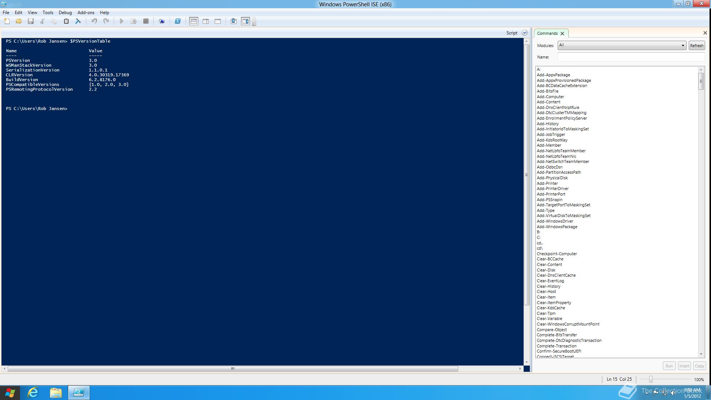Viewport: 711px width, 400px height.
Task: Open toolbar overflow options arrow
Action: point(254,23)
